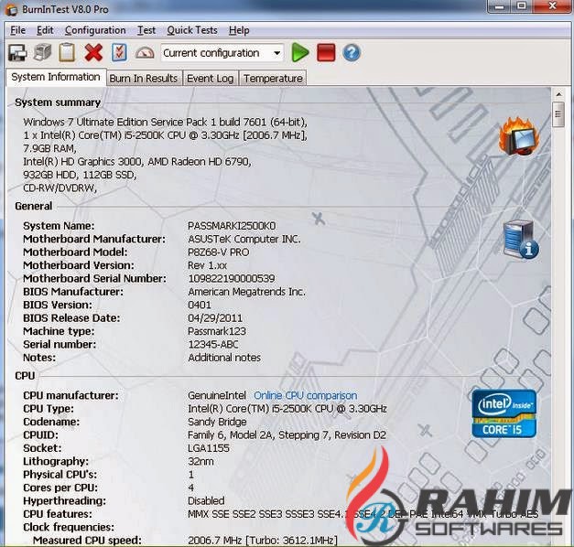Screen dimensions: 574x547
Task: Click the Serial number value 12345-ABC
Action: (213, 344)
